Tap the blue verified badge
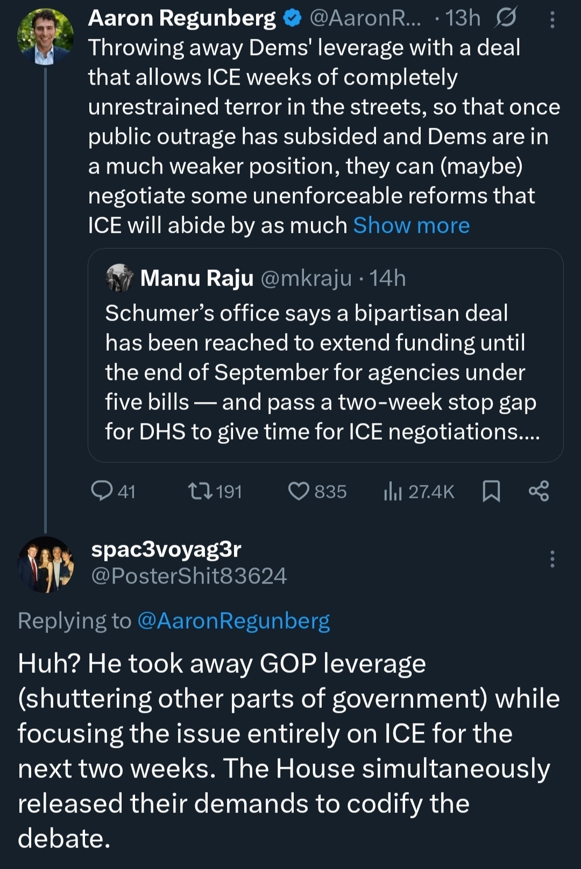 [292, 18]
